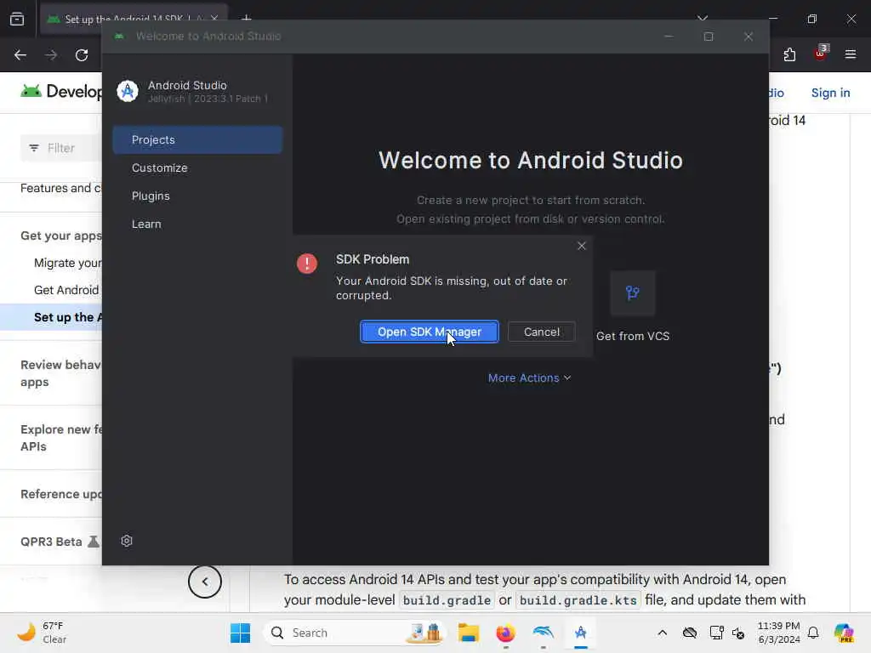Click the Android Studio logo icon

128,91
